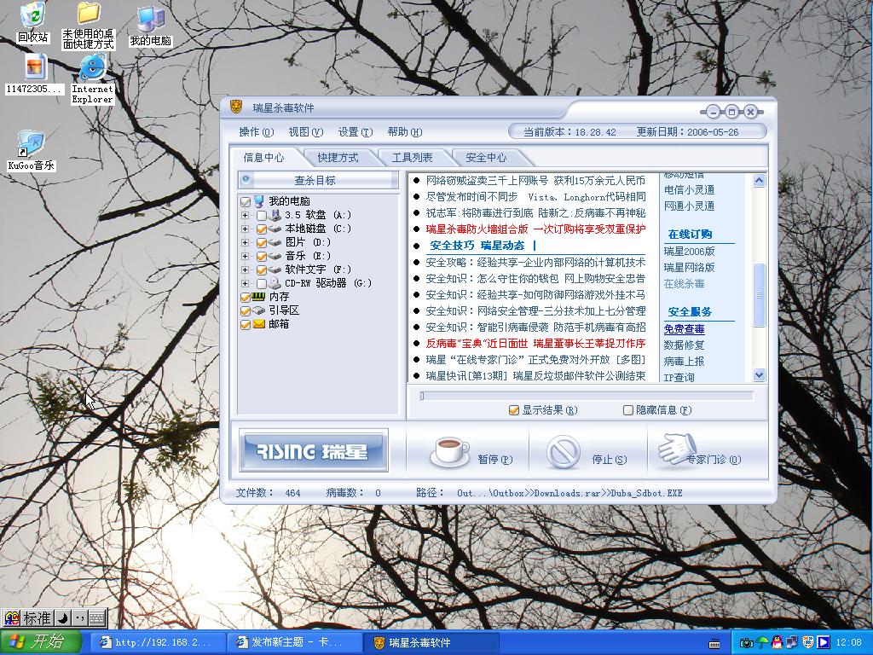
Task: Click the keyboard icon on the taskbar
Action: click(714, 643)
